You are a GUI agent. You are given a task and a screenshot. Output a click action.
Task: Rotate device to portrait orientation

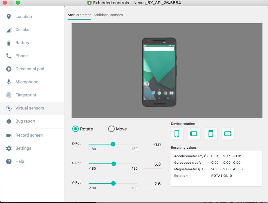point(177,134)
